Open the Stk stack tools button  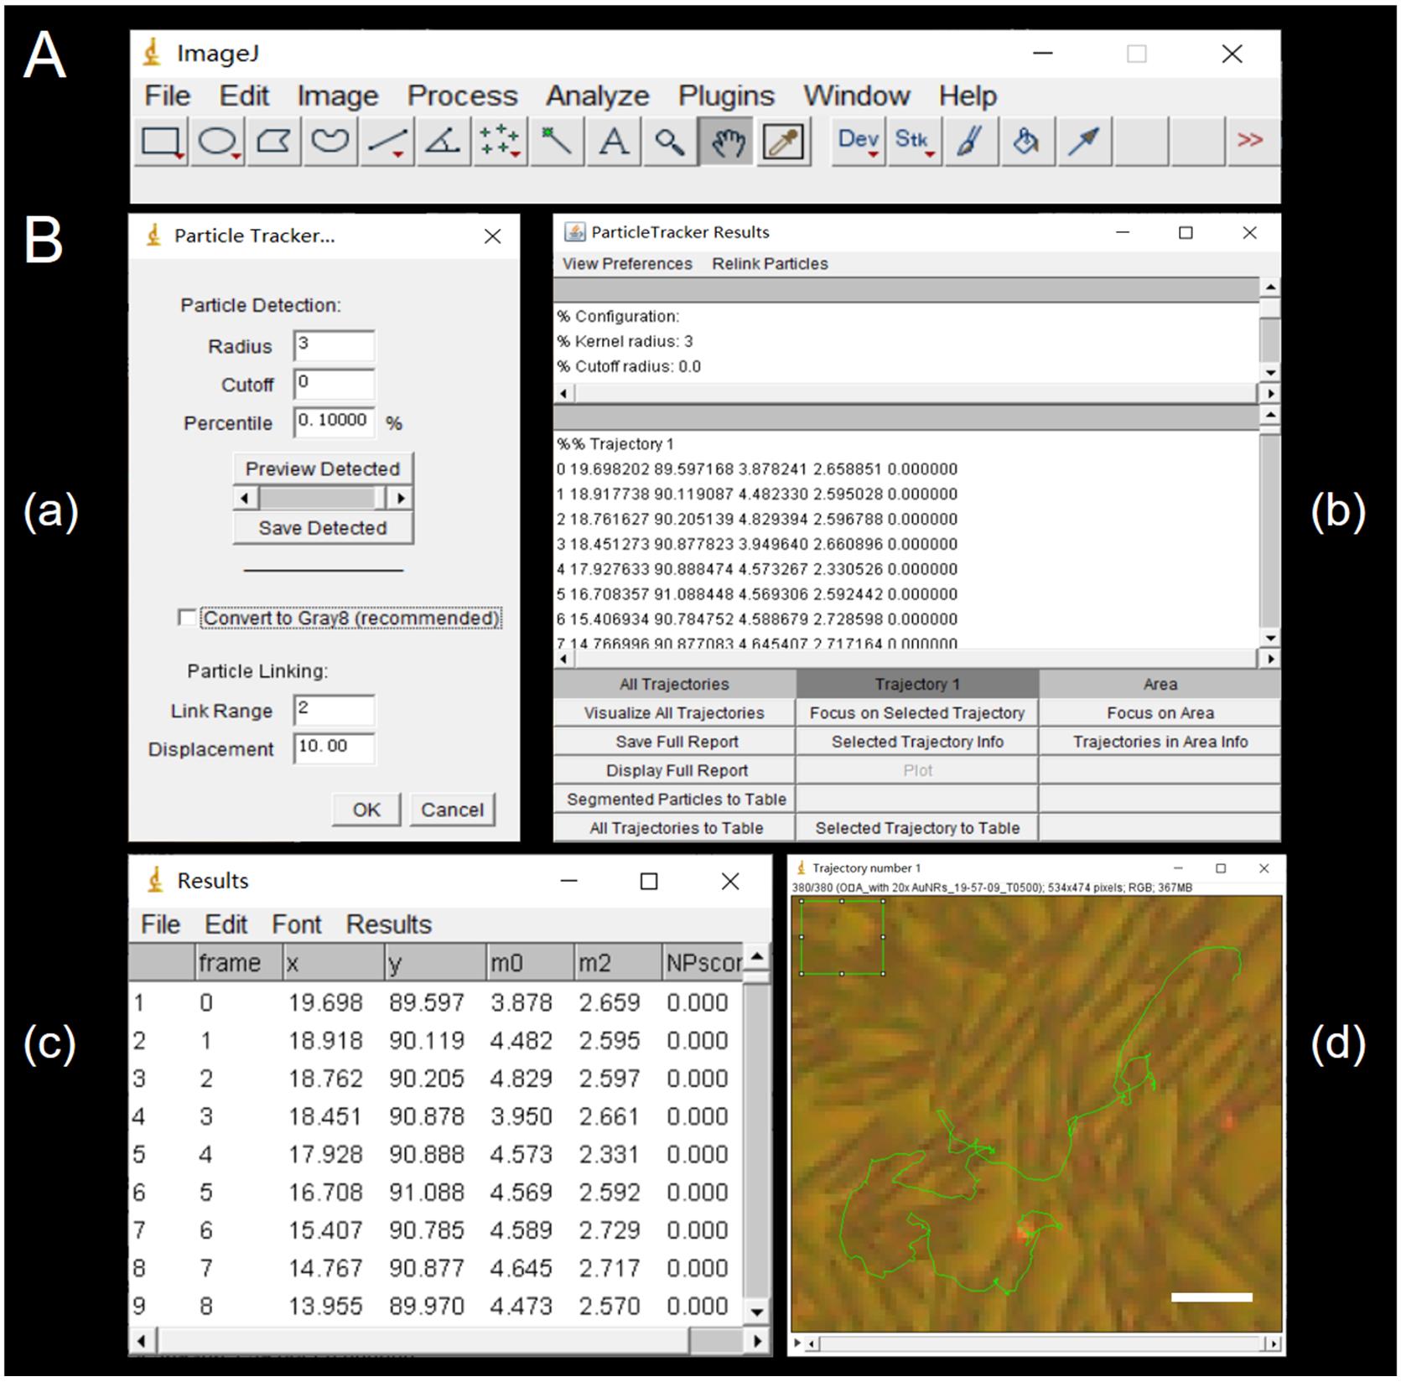915,141
